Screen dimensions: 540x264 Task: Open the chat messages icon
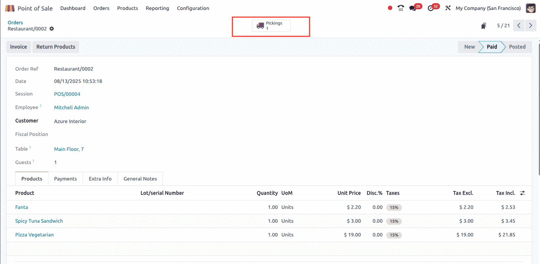413,8
